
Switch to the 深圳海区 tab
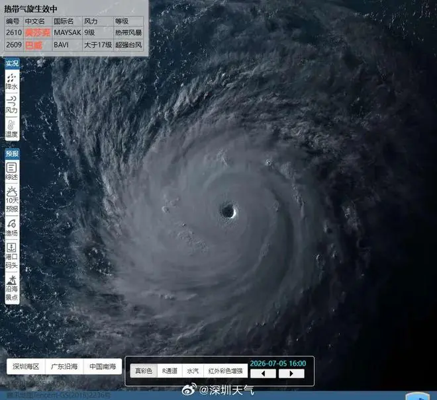point(26,366)
